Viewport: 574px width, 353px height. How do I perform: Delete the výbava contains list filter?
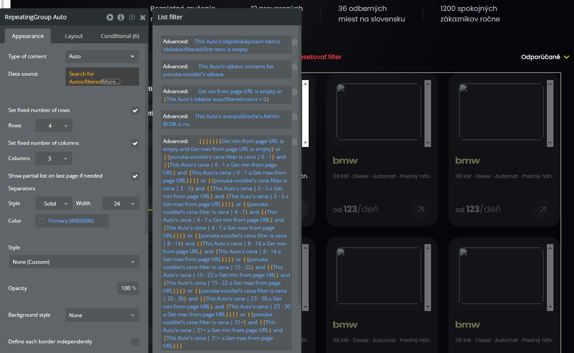click(295, 67)
